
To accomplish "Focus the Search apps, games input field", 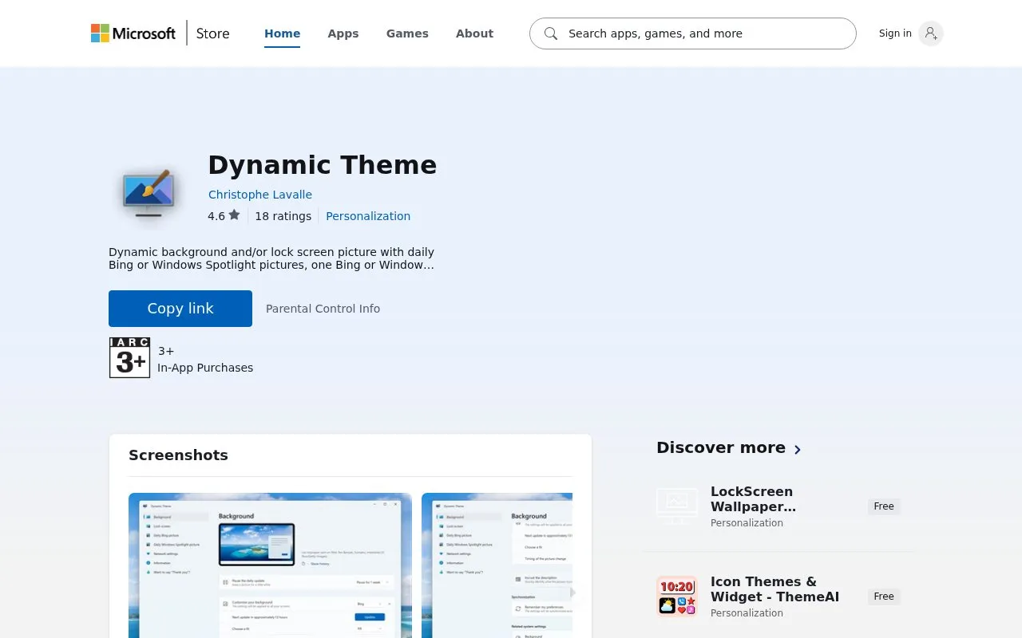I will [x=693, y=33].
